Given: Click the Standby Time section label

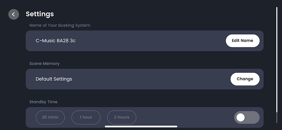Looking at the screenshot, I should pos(43,102).
